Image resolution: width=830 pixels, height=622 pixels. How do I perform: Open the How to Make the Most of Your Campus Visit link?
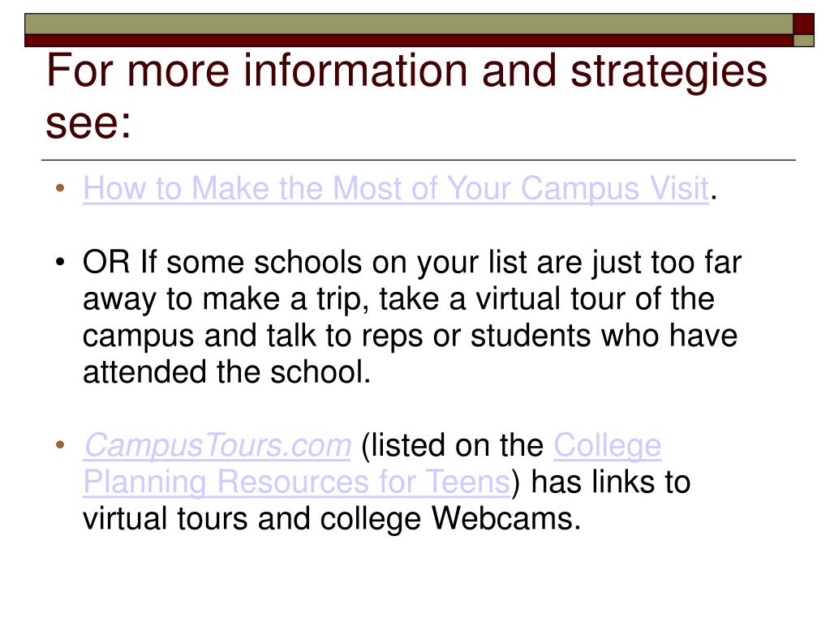pos(396,189)
